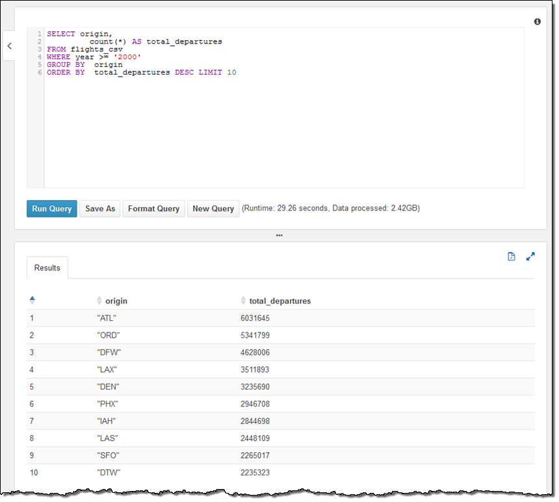This screenshot has height=502, width=559.
Task: Click sort arrows beside total_departures column
Action: 244,301
